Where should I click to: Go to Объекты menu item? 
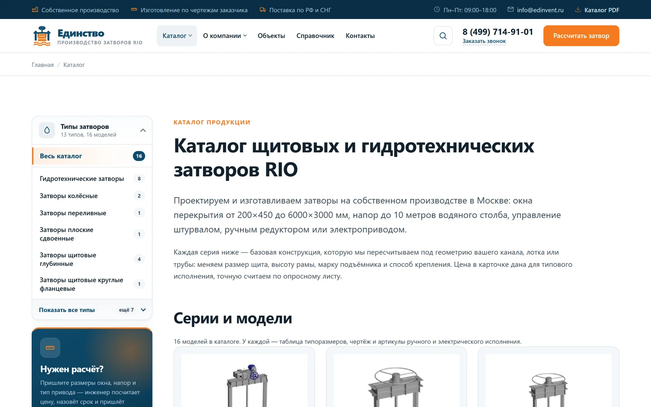271,36
